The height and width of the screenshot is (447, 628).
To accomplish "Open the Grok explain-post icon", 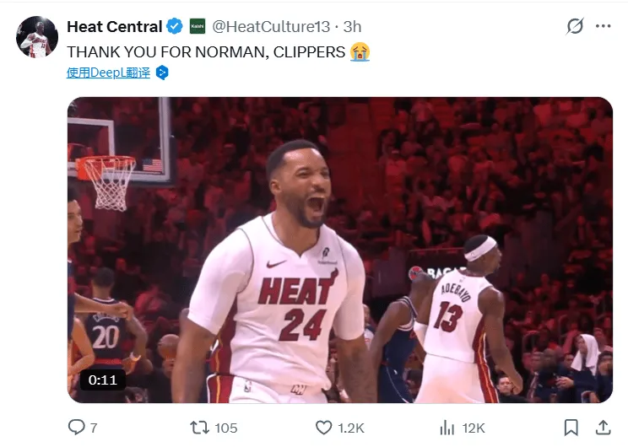I will tap(575, 26).
